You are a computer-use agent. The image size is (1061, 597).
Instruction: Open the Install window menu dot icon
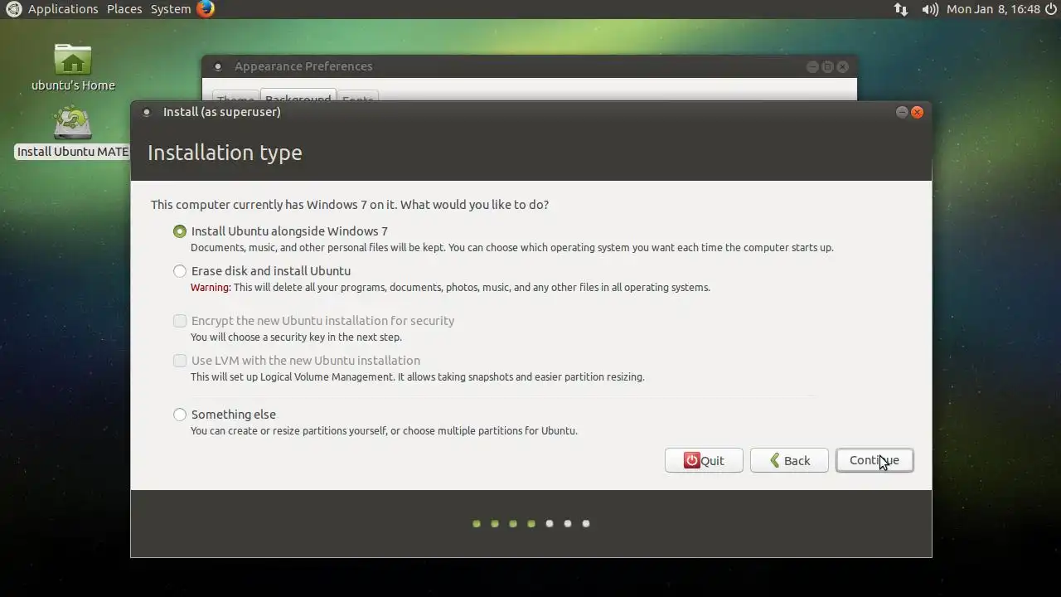tap(147, 112)
